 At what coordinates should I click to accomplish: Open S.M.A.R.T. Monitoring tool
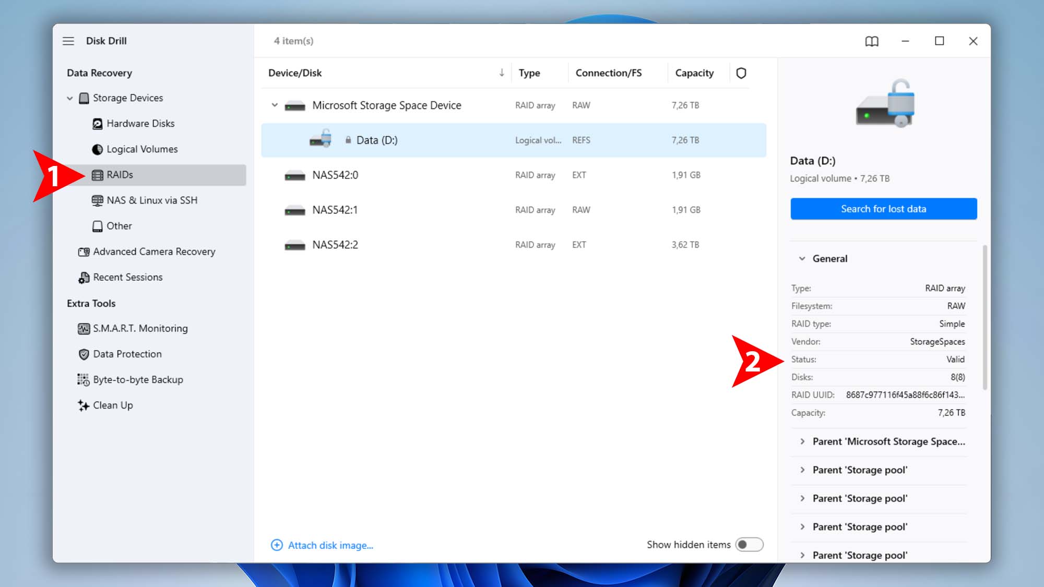point(140,328)
